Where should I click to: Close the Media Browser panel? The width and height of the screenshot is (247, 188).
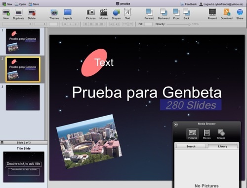176,125
